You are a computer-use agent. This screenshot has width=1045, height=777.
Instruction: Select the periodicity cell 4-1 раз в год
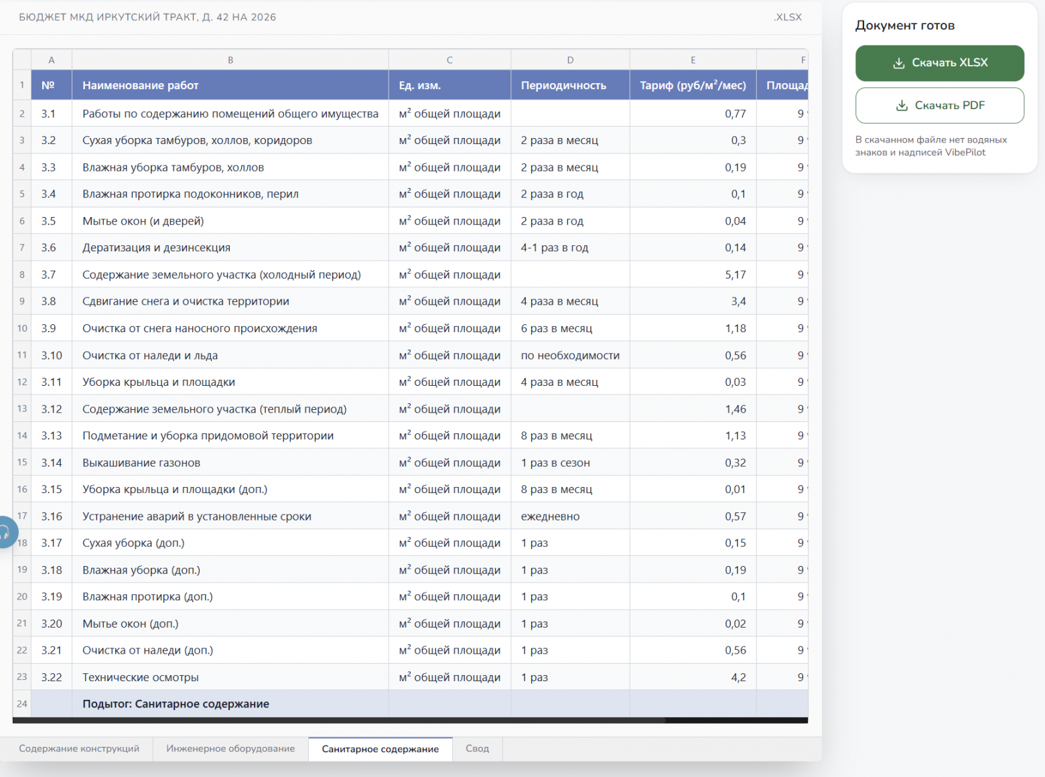pyautogui.click(x=570, y=248)
